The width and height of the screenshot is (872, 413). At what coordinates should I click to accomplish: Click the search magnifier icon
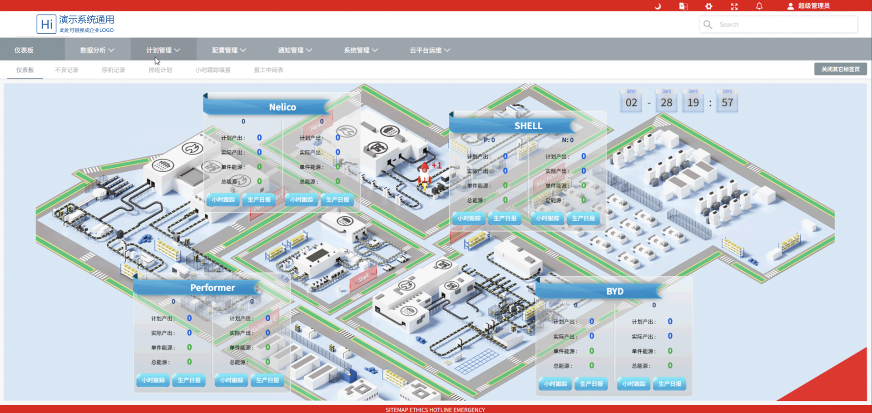(708, 25)
